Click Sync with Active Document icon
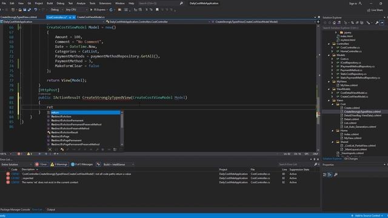The height and width of the screenshot is (218, 388). [x=353, y=22]
